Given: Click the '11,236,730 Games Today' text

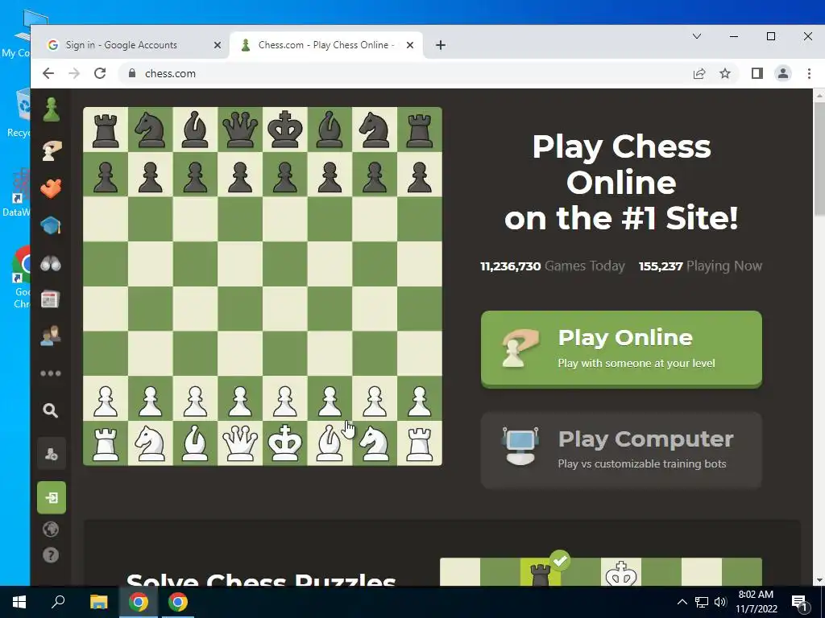Looking at the screenshot, I should point(553,266).
